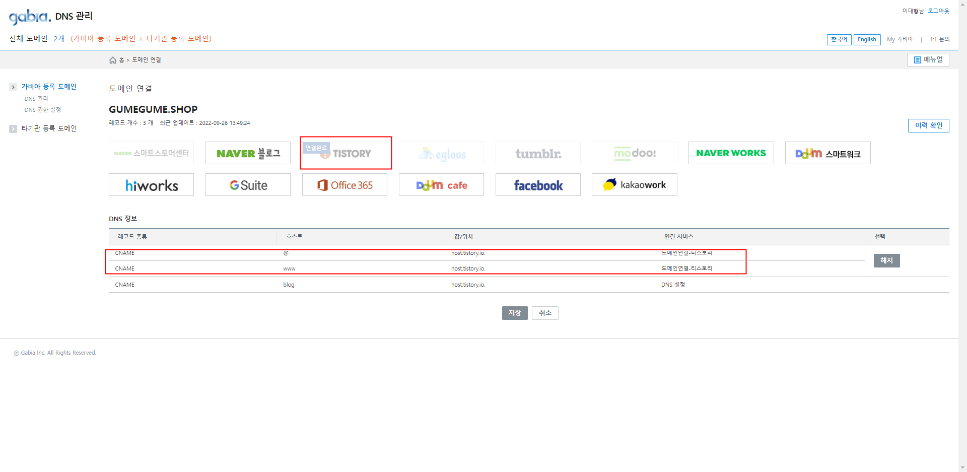Click host.tistory.io. in blog row
967x472 pixels.
pyautogui.click(x=468, y=285)
